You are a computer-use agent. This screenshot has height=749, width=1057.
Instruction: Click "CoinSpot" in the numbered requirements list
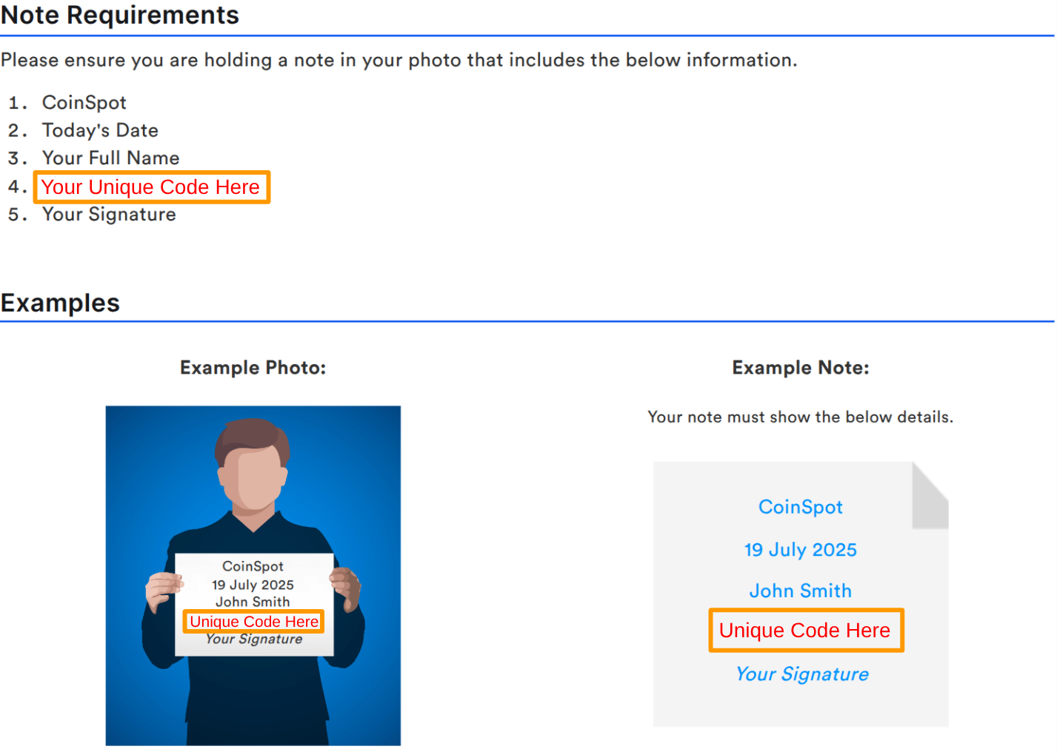(x=84, y=102)
